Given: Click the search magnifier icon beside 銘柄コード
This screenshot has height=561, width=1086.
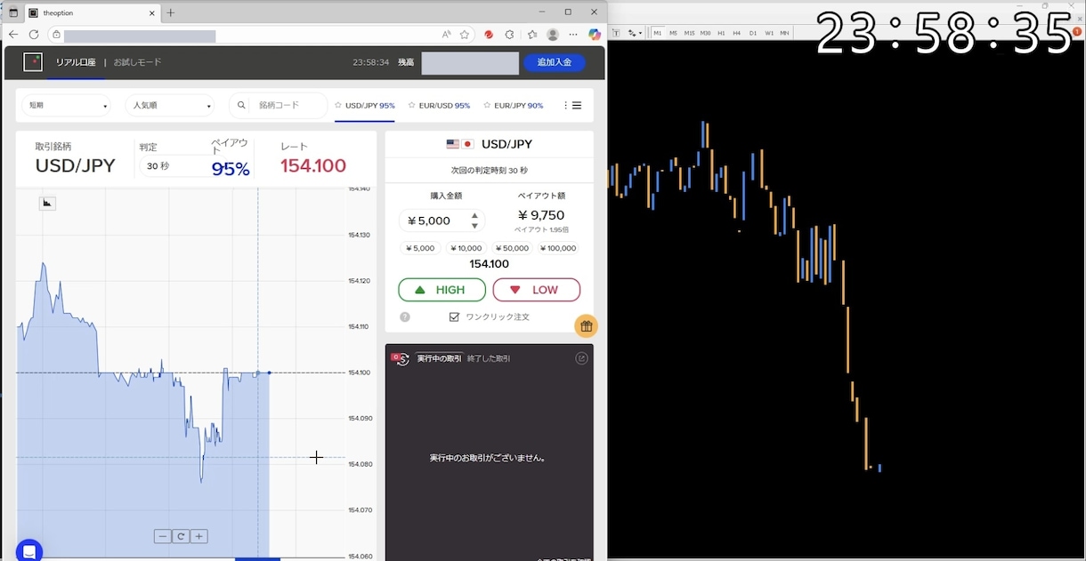Looking at the screenshot, I should pos(241,105).
